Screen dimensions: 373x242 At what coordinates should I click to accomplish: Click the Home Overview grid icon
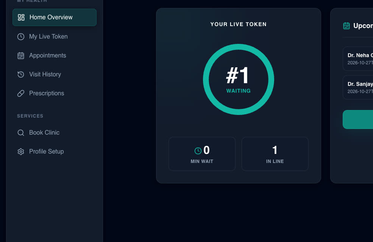pyautogui.click(x=21, y=17)
